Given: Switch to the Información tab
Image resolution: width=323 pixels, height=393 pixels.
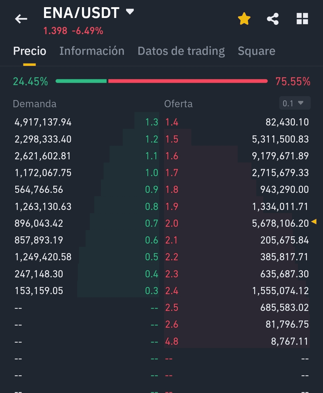Looking at the screenshot, I should [92, 51].
